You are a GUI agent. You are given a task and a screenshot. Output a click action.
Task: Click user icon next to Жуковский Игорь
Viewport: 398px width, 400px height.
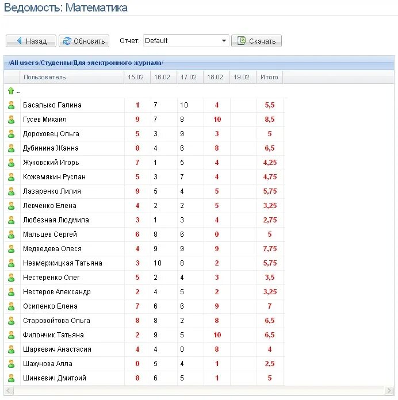(x=12, y=163)
